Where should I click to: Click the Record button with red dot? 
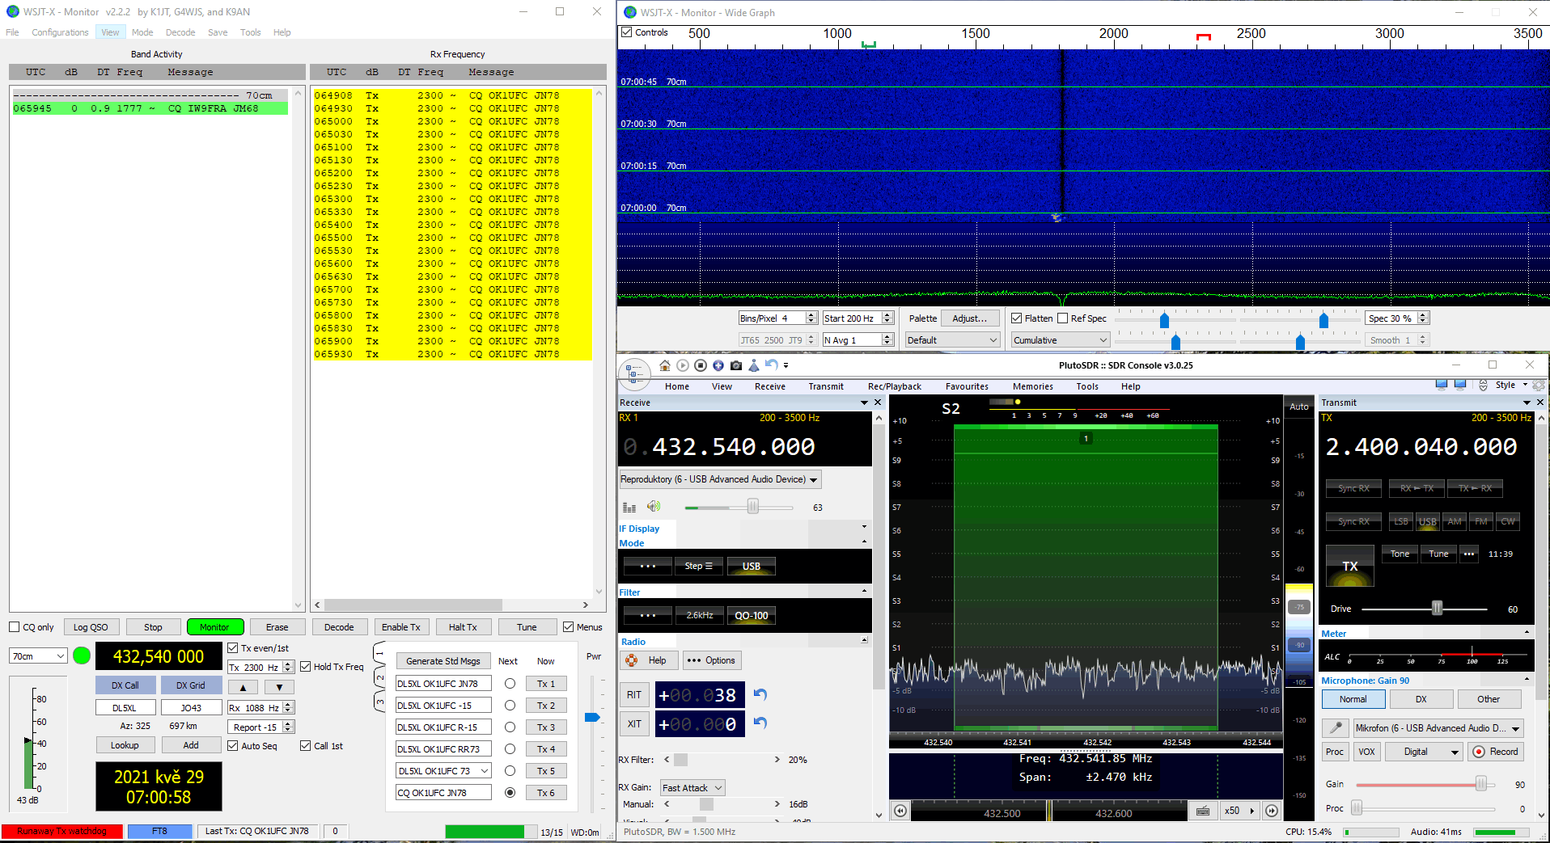(1495, 752)
